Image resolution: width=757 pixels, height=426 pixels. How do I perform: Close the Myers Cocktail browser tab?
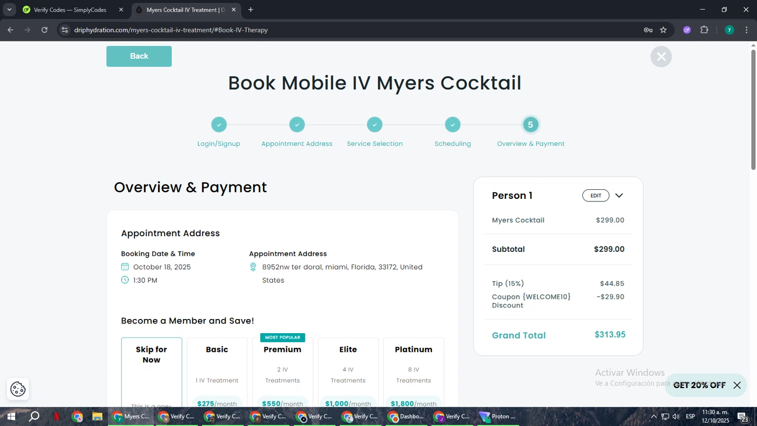(x=234, y=10)
